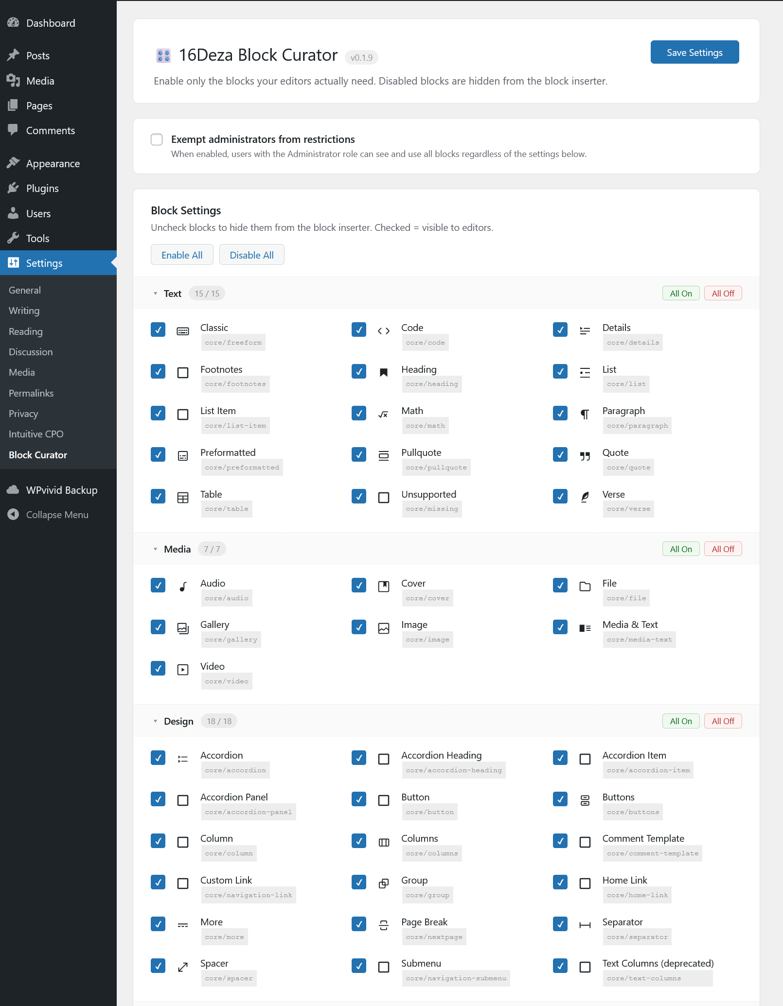Turn all Design blocks off
The width and height of the screenshot is (783, 1006).
(x=723, y=721)
